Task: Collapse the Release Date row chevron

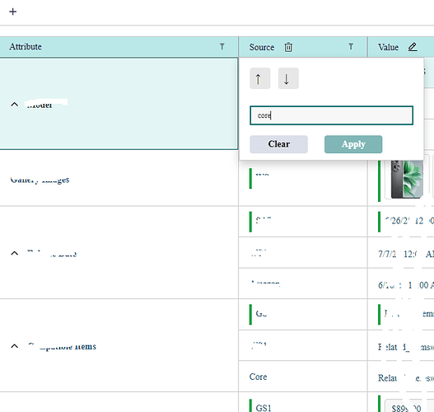Action: pos(14,253)
